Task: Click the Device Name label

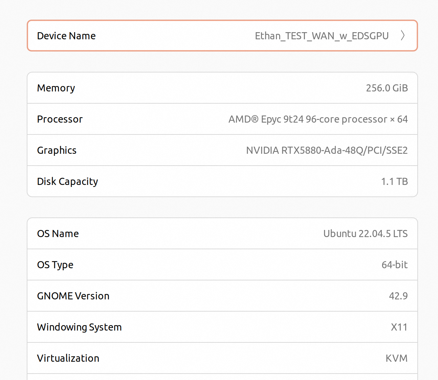Action: pyautogui.click(x=66, y=36)
